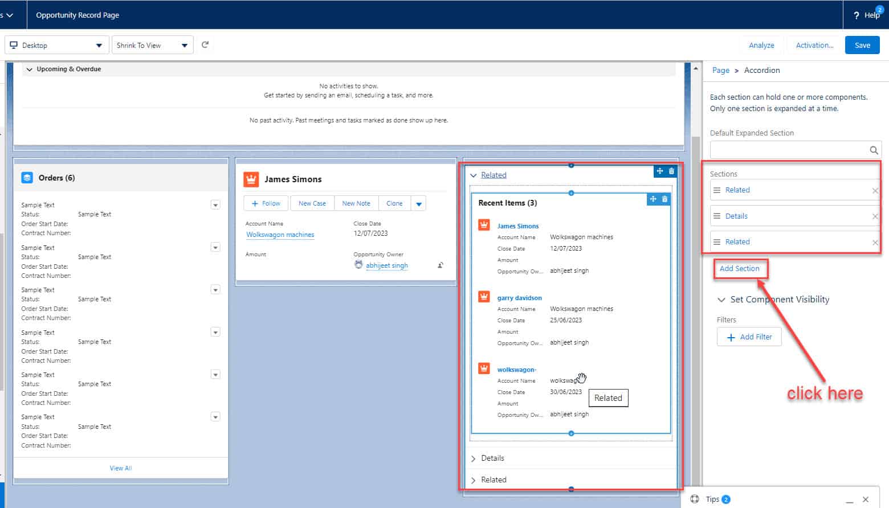Viewport: 889px width, 508px height.
Task: Remove the Details section using its X icon
Action: pyautogui.click(x=875, y=216)
